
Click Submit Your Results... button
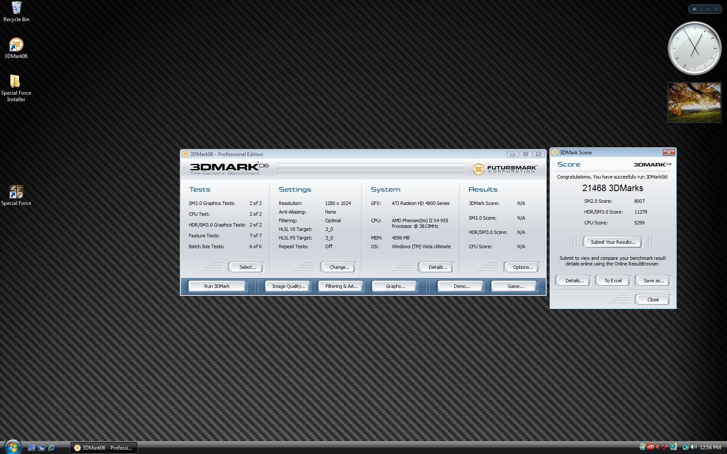pos(613,242)
